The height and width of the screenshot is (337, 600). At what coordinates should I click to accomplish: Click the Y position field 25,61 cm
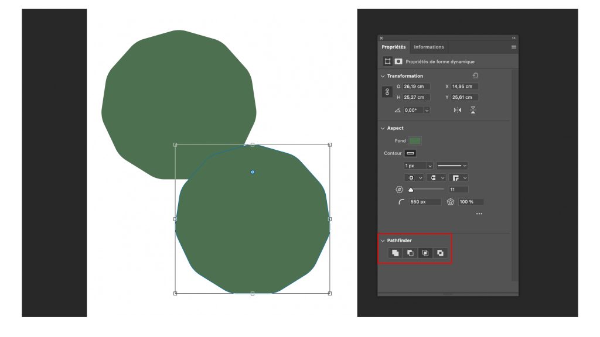tap(465, 98)
